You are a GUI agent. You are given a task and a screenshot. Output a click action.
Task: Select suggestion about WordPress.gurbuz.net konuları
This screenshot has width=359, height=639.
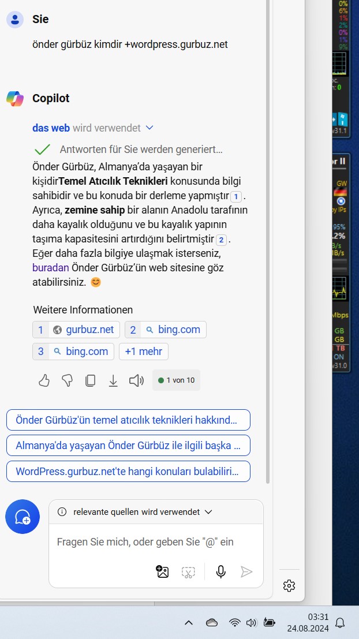(x=128, y=472)
